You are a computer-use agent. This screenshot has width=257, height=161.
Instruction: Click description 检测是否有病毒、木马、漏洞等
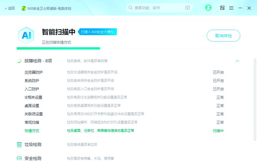(x=91, y=158)
